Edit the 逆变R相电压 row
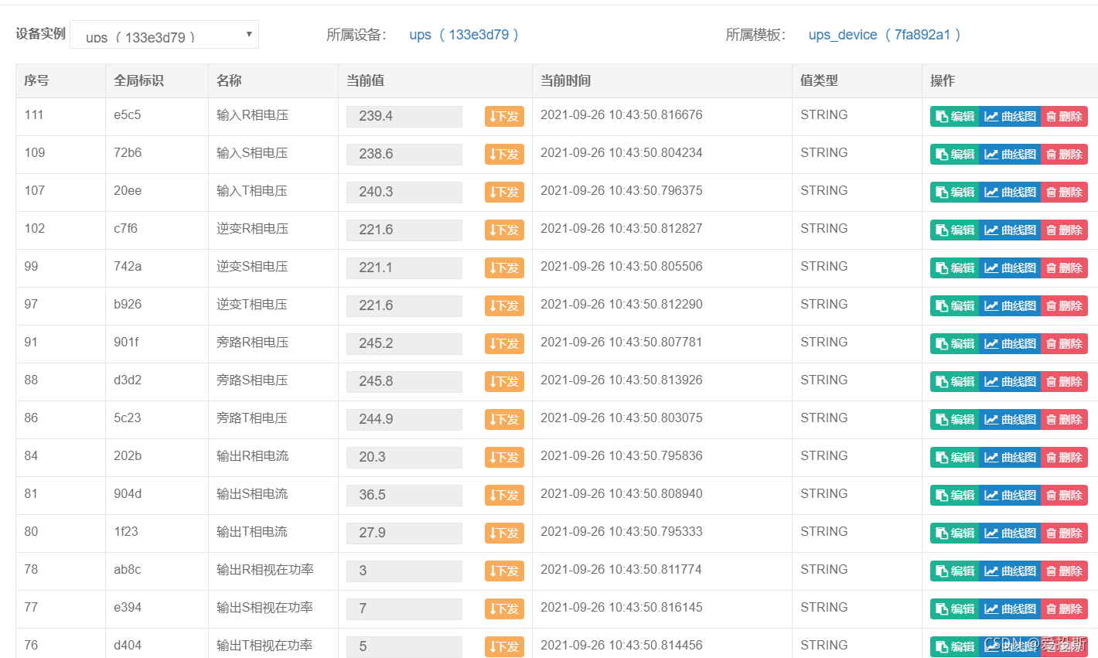This screenshot has width=1098, height=658. tap(955, 230)
